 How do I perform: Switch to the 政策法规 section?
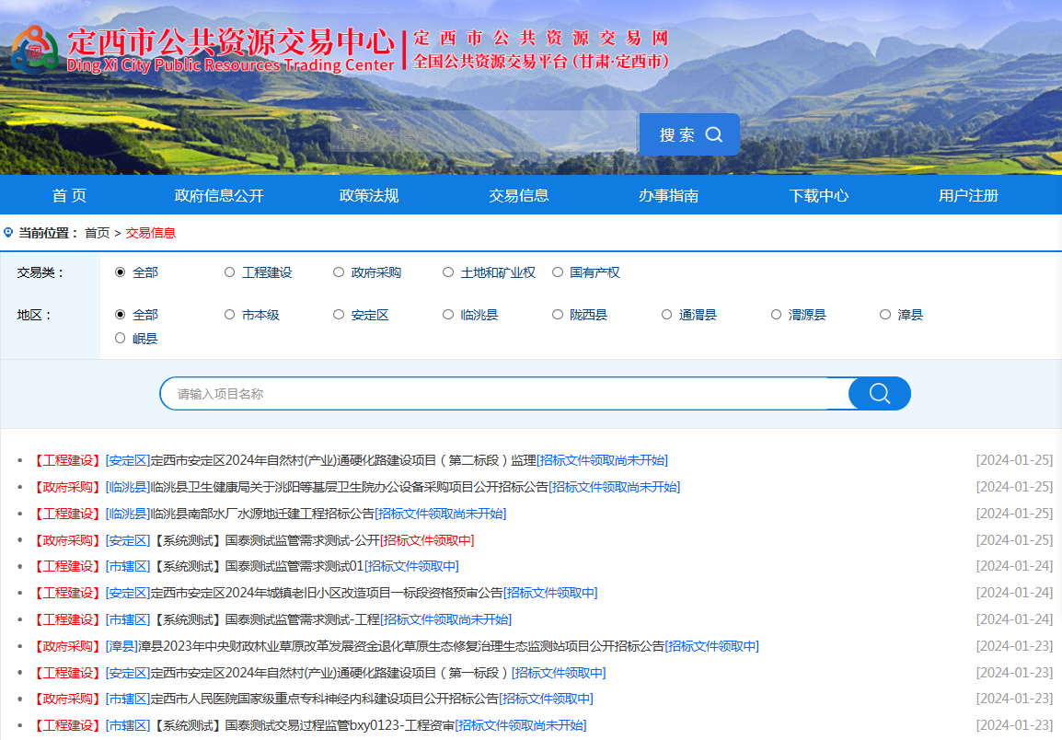click(368, 194)
